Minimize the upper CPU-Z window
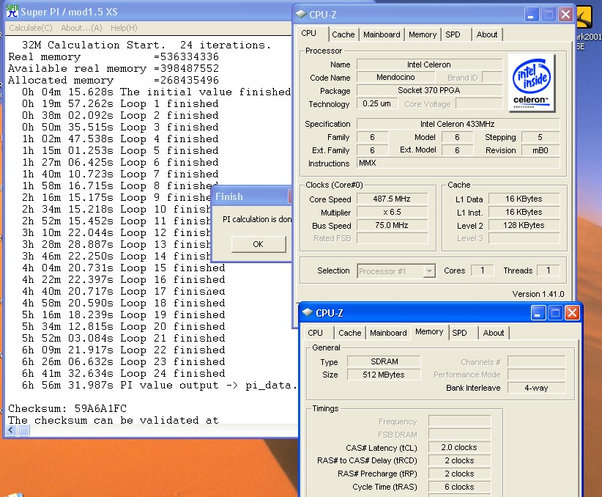This screenshot has height=497, width=602. (x=532, y=15)
